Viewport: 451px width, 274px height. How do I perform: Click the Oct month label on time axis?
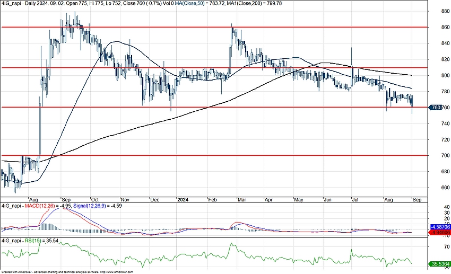click(94, 200)
